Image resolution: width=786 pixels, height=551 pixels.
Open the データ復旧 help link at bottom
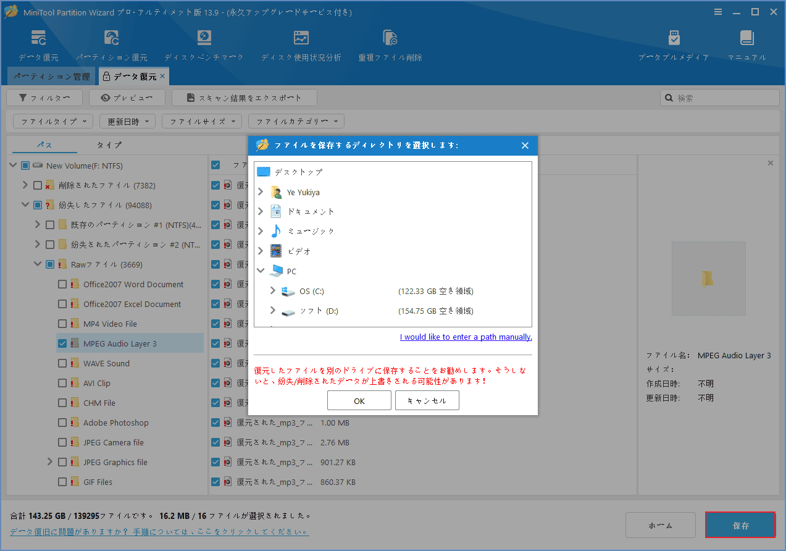click(x=159, y=531)
